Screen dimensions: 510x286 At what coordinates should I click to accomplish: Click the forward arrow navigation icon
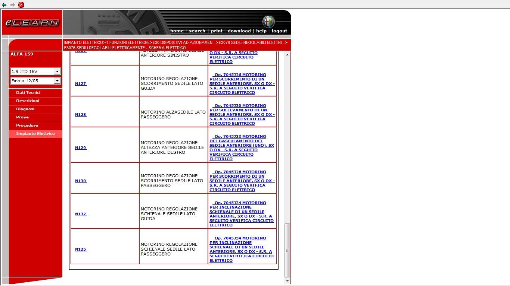tap(13, 5)
